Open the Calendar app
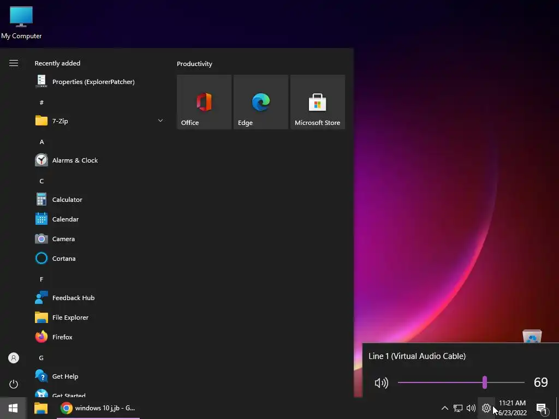Viewport: 559px width, 419px height. pyautogui.click(x=100, y=219)
